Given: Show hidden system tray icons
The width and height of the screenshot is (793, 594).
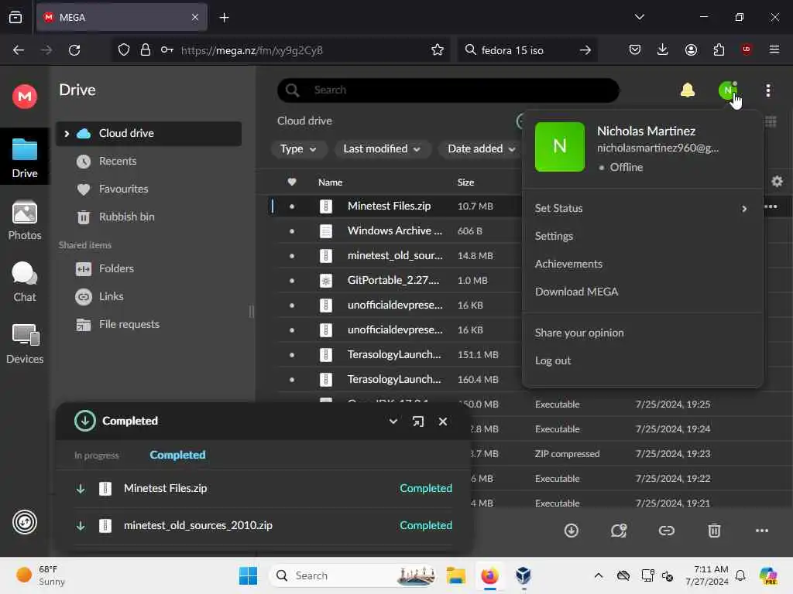Looking at the screenshot, I should [599, 575].
